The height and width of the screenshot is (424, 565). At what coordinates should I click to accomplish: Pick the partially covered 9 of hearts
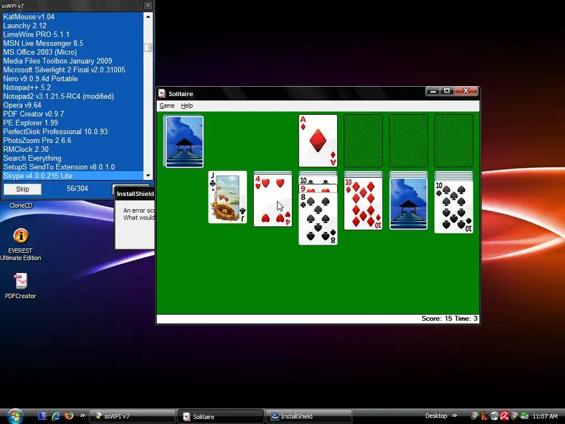pos(318,189)
